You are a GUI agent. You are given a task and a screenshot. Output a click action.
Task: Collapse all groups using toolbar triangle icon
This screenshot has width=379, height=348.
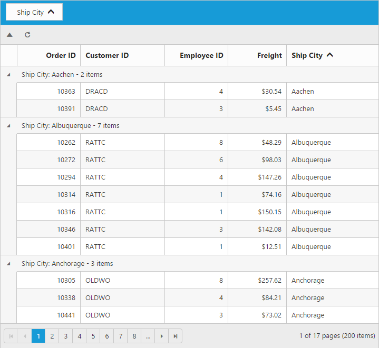(9, 35)
